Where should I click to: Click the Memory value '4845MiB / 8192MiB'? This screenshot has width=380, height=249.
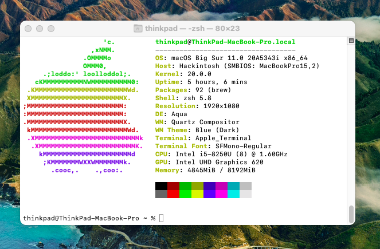click(221, 170)
